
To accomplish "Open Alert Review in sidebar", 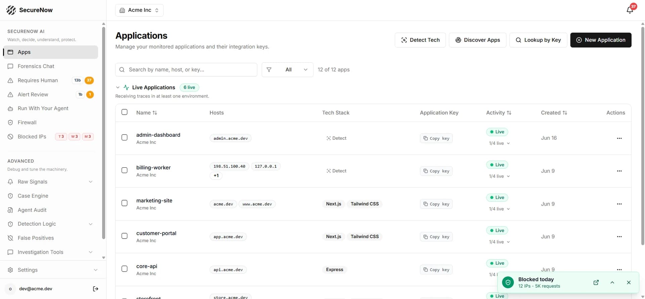I will (x=50, y=94).
